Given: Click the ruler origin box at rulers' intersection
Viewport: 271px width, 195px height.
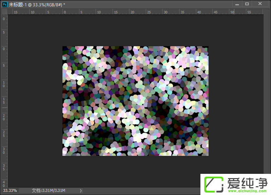Looking at the screenshot, I should 5,12.
